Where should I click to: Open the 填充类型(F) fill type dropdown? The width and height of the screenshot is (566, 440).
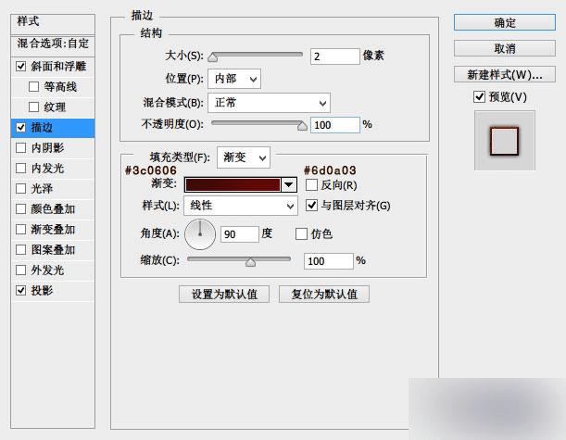244,157
